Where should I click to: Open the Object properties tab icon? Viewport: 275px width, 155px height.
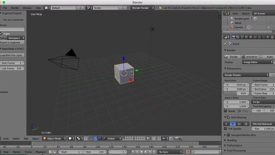pos(251,37)
